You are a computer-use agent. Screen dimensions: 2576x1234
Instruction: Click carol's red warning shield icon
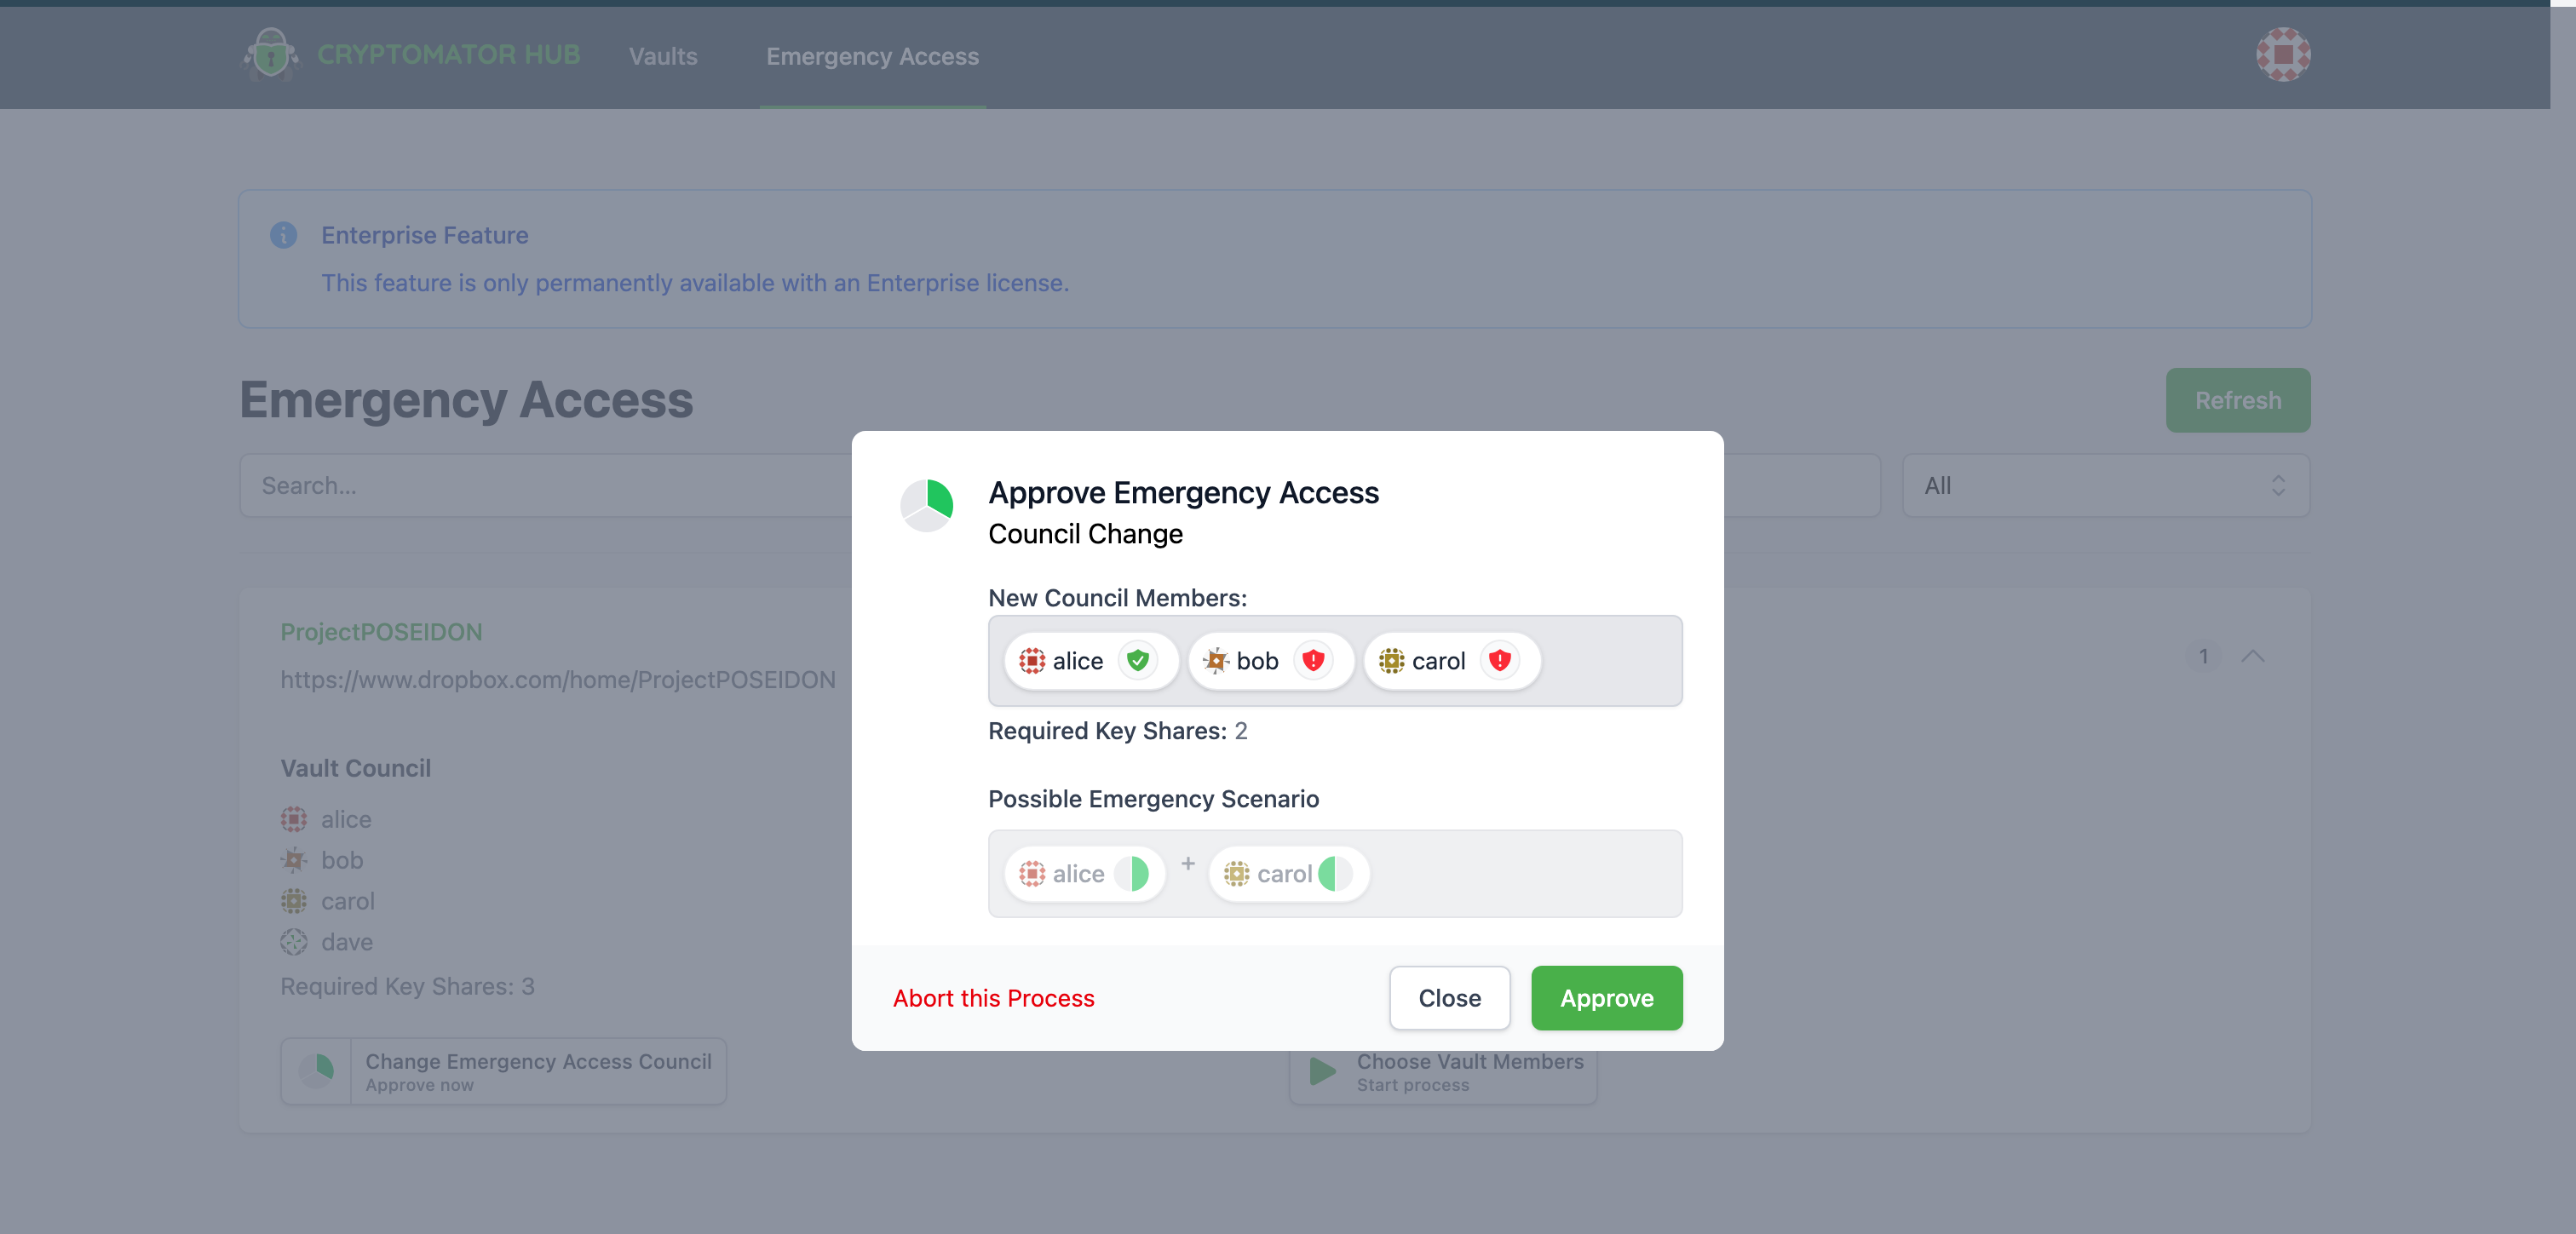1500,661
